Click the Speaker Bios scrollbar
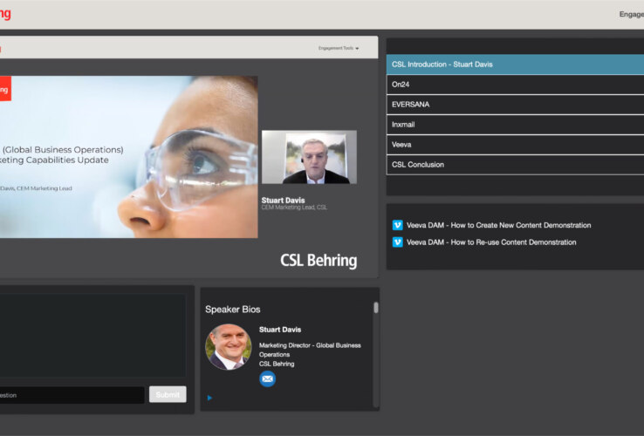Viewport: 644px width, 436px height. point(376,308)
